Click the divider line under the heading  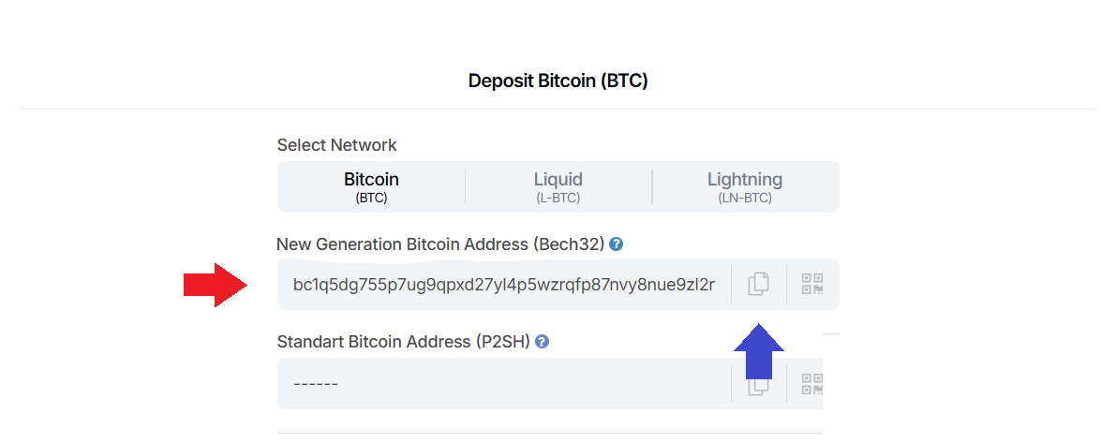tap(558, 109)
